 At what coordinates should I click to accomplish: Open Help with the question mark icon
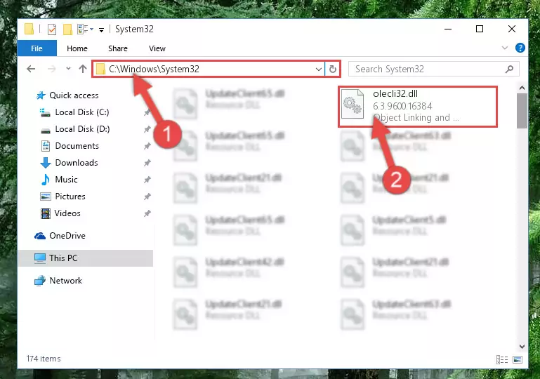(520, 48)
